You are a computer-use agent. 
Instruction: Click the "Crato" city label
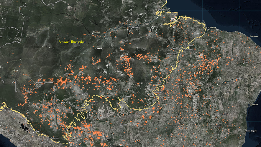[246, 62]
